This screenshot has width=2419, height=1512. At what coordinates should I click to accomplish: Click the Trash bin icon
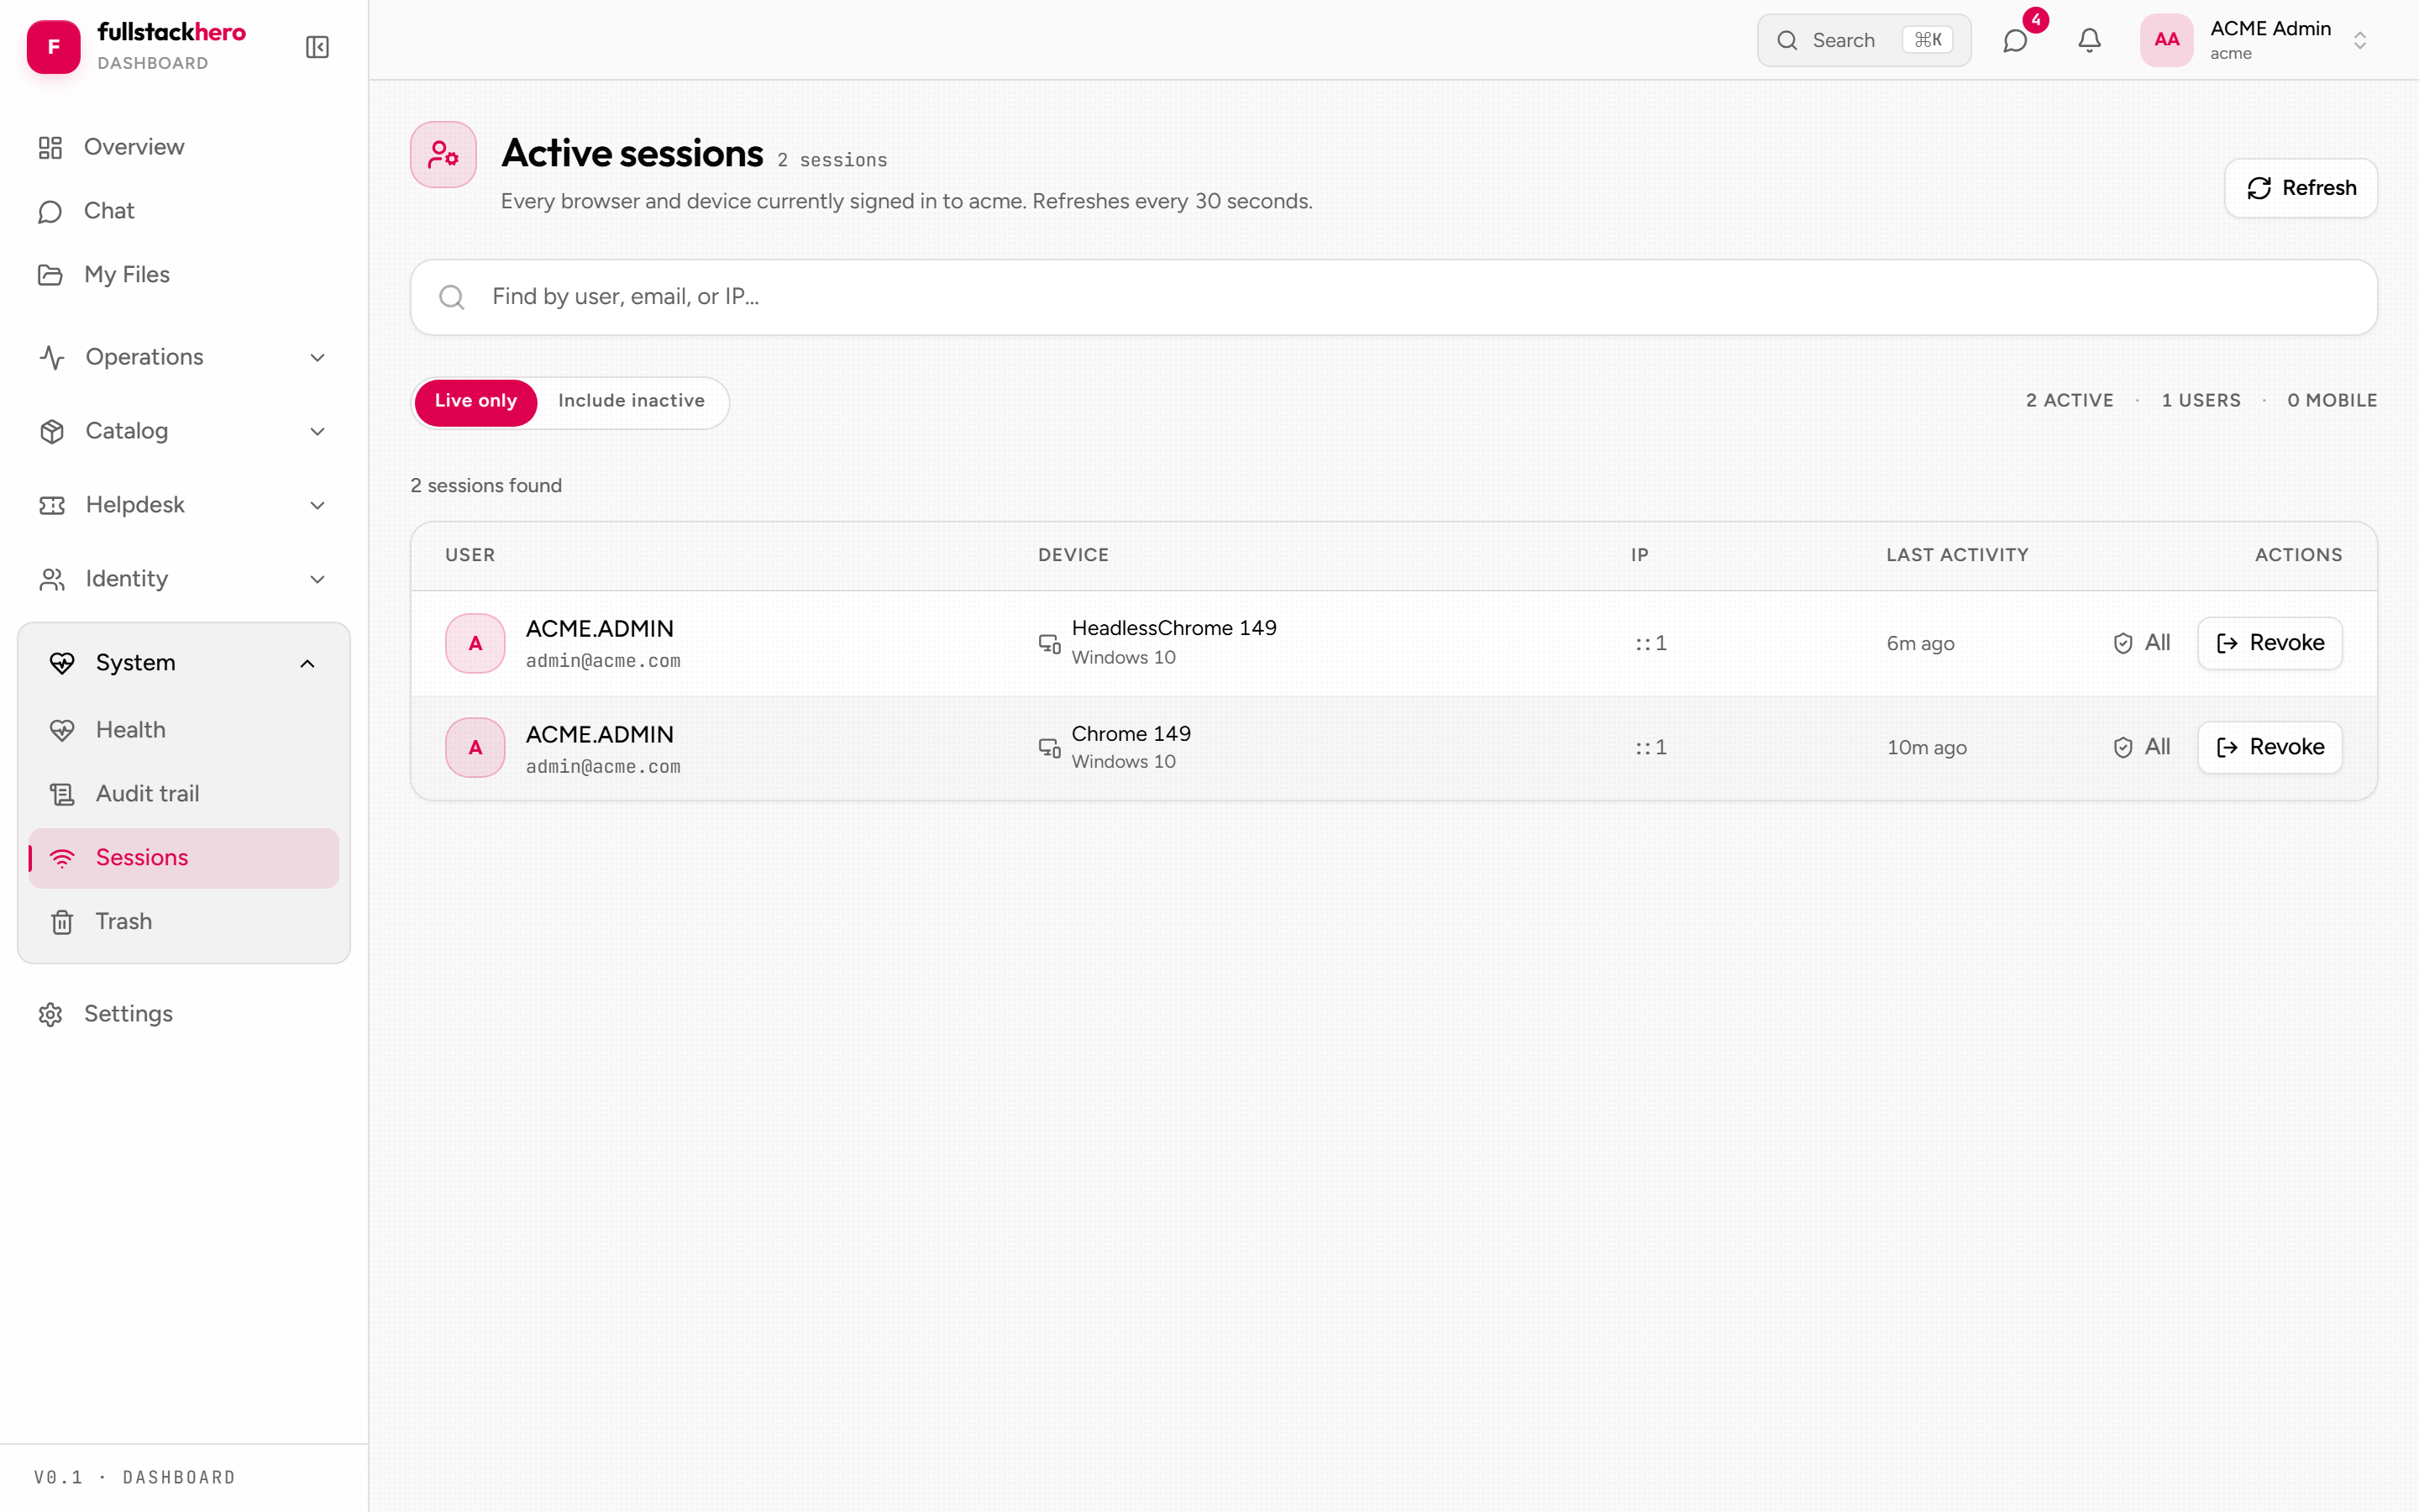pyautogui.click(x=62, y=922)
